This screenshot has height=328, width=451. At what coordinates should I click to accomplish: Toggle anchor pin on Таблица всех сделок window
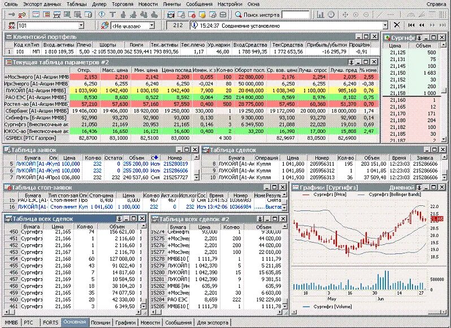pyautogui.click(x=119, y=219)
